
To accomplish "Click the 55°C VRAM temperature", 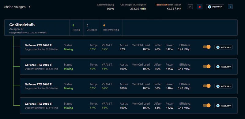I will (105, 49).
